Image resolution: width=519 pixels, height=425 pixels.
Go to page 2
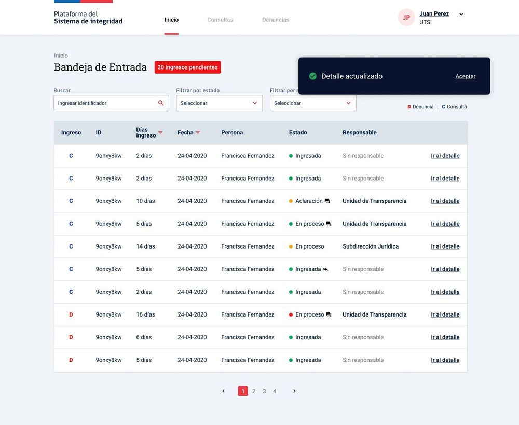pyautogui.click(x=254, y=391)
